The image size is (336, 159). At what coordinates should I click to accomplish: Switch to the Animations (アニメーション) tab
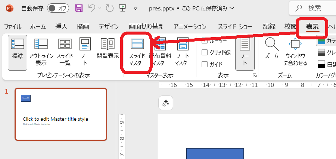tap(190, 26)
